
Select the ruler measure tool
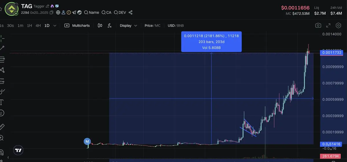click(2, 127)
